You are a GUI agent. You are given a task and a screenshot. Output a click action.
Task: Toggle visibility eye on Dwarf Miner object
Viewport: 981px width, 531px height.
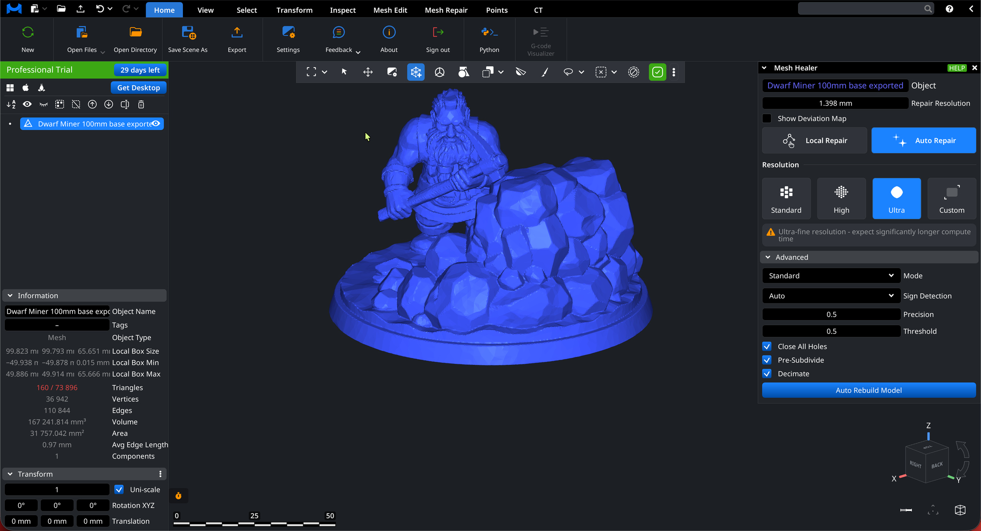click(156, 124)
